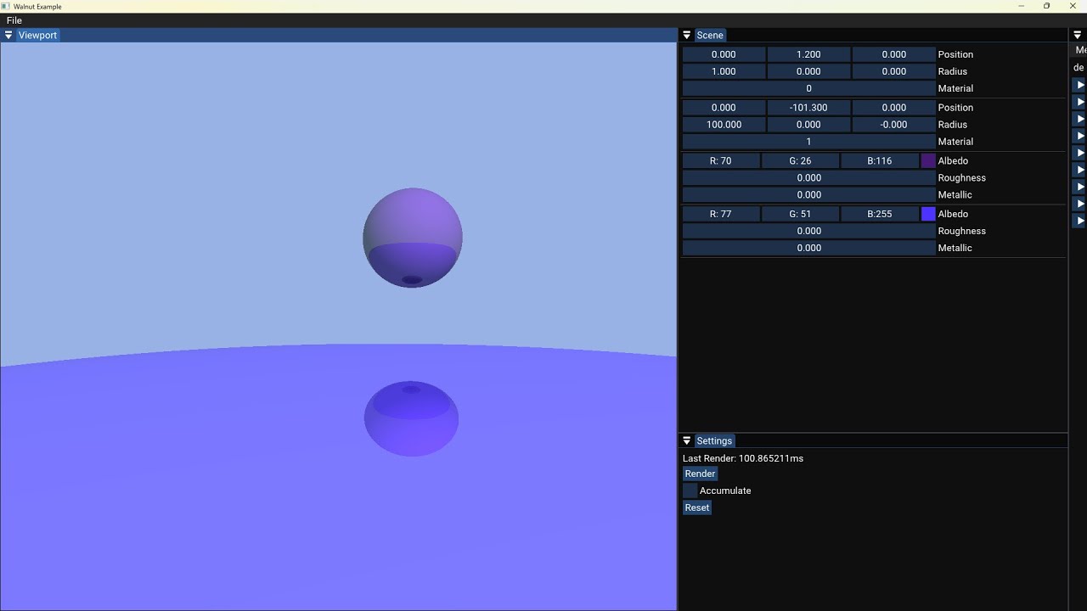Select the Radius field showing -0.000
The width and height of the screenshot is (1087, 611).
click(893, 125)
